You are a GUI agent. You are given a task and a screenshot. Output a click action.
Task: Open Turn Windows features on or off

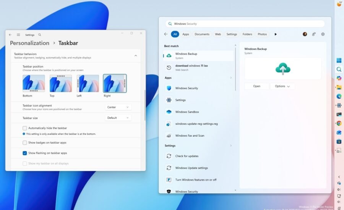tap(198, 179)
